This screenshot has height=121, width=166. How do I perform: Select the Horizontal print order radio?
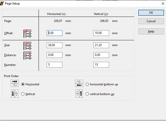click(x=23, y=84)
